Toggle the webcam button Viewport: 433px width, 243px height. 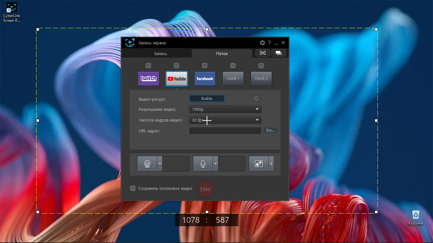tap(147, 164)
